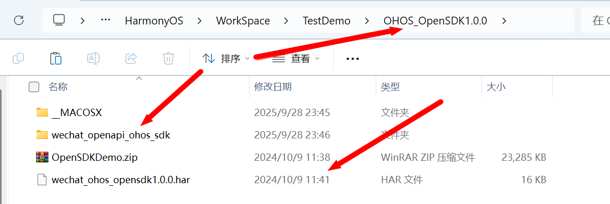
Task: Expand the breadcrumb ellipsis for hidden folders
Action: click(x=105, y=20)
